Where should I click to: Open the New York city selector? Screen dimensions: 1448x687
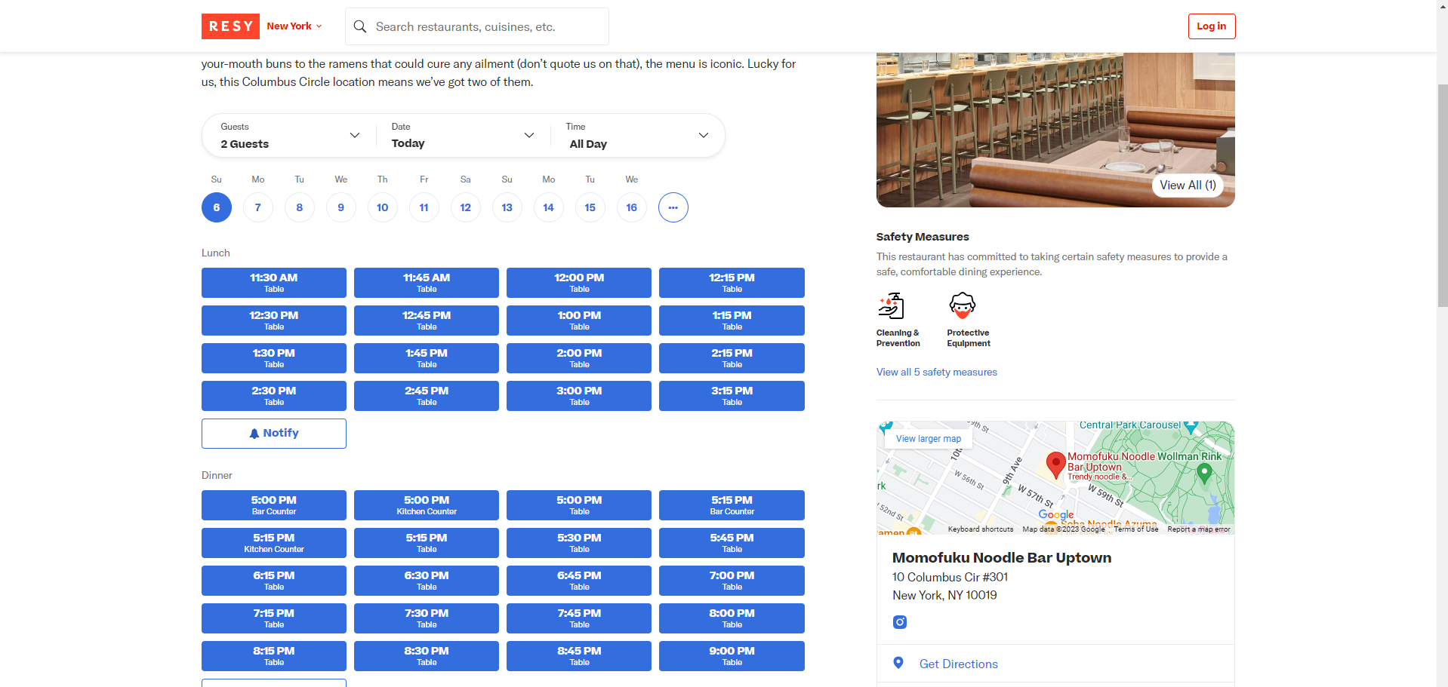[294, 26]
